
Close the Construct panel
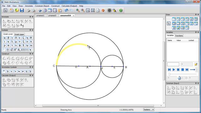point(32,54)
